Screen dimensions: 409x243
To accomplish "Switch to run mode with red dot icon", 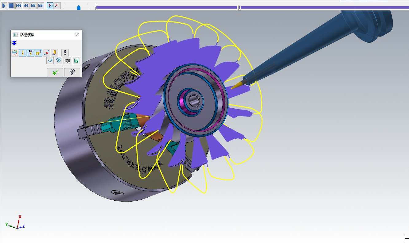I will pyautogui.click(x=57, y=6).
